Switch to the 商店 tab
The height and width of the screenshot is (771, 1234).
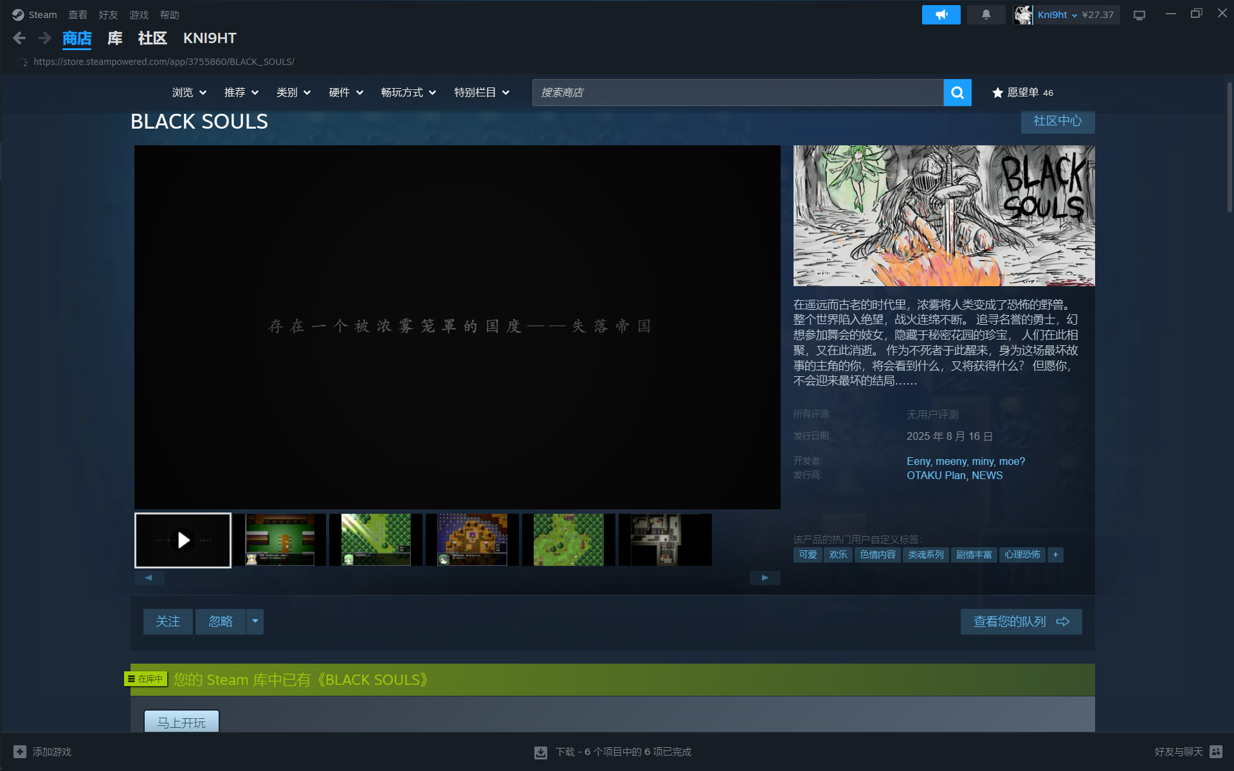click(77, 39)
